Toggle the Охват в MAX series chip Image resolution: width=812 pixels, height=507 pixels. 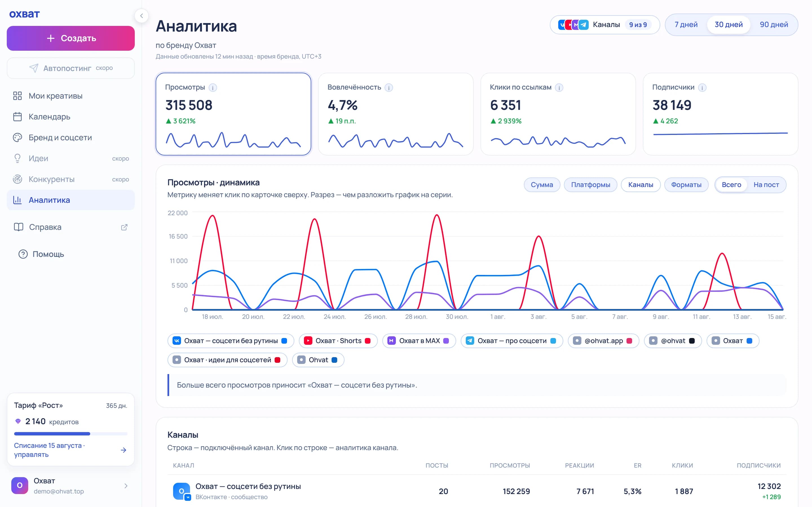pyautogui.click(x=419, y=341)
